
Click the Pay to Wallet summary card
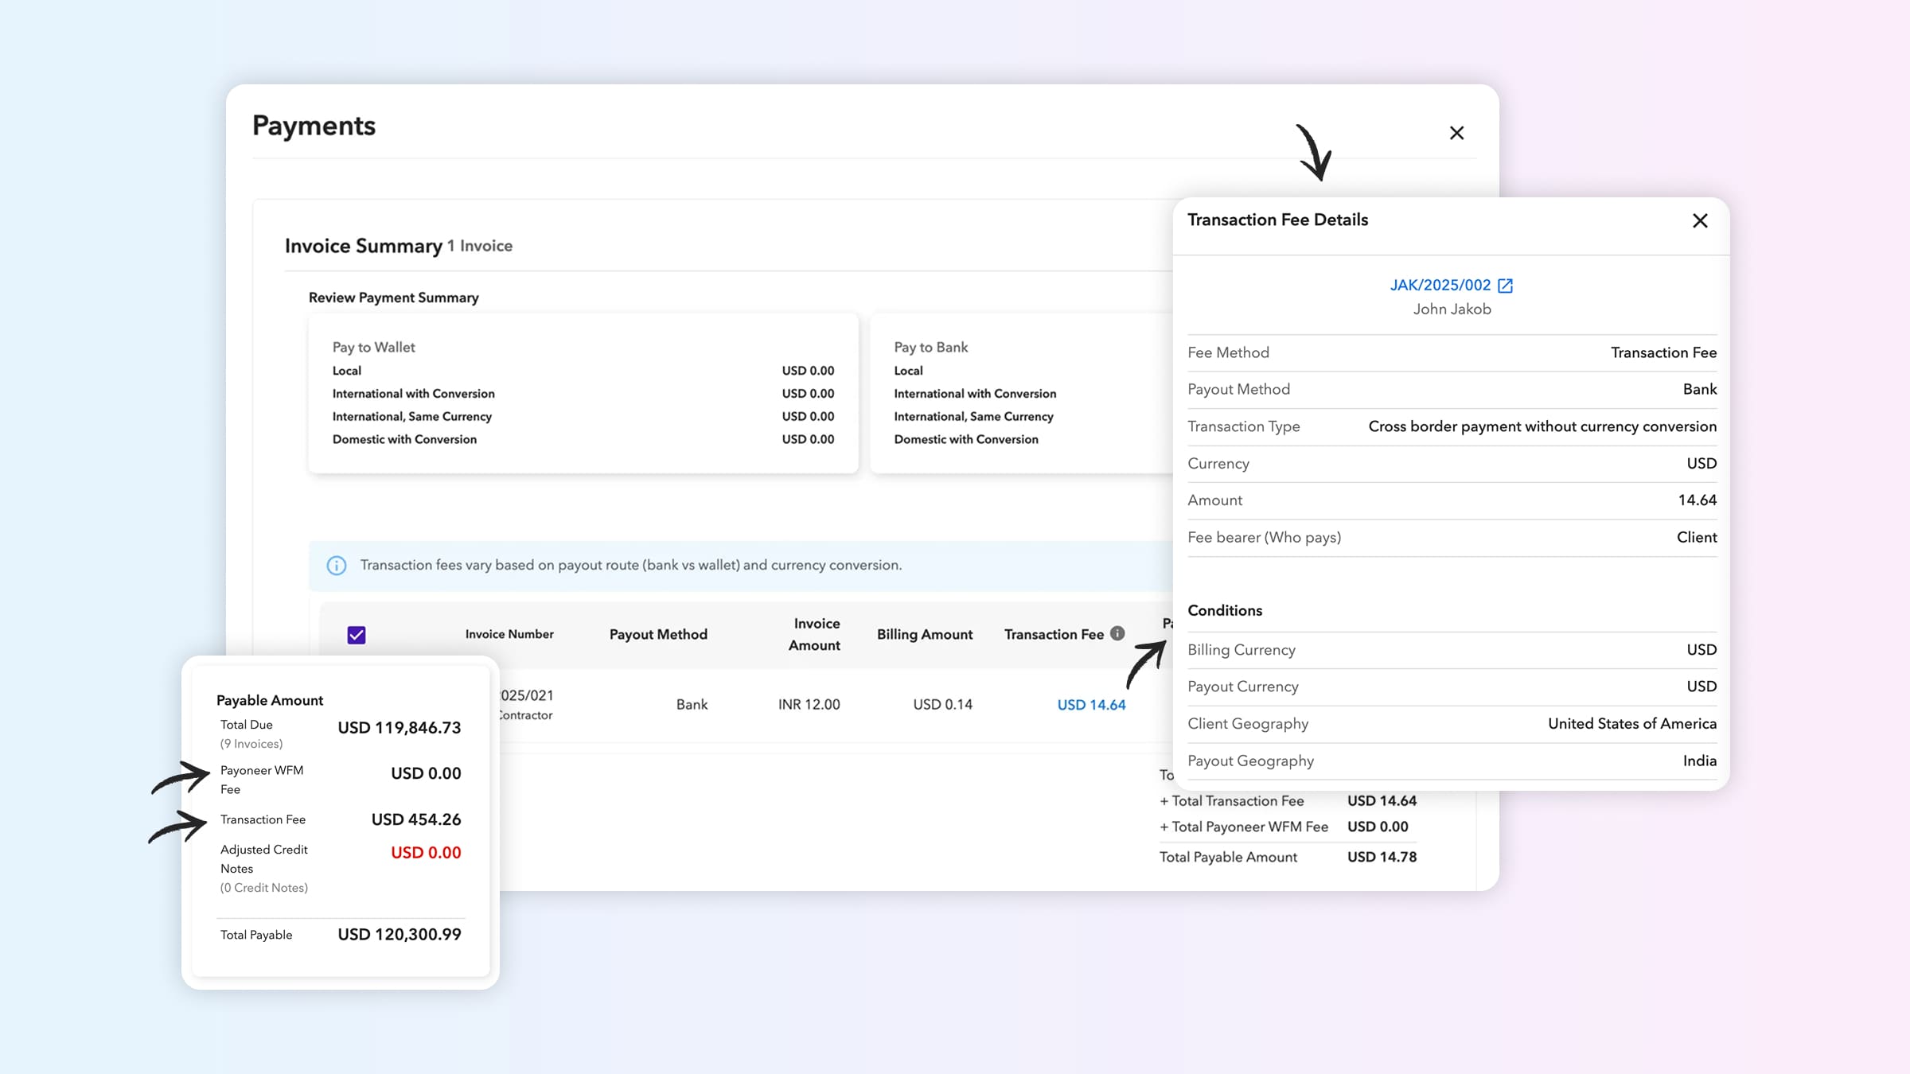point(583,394)
